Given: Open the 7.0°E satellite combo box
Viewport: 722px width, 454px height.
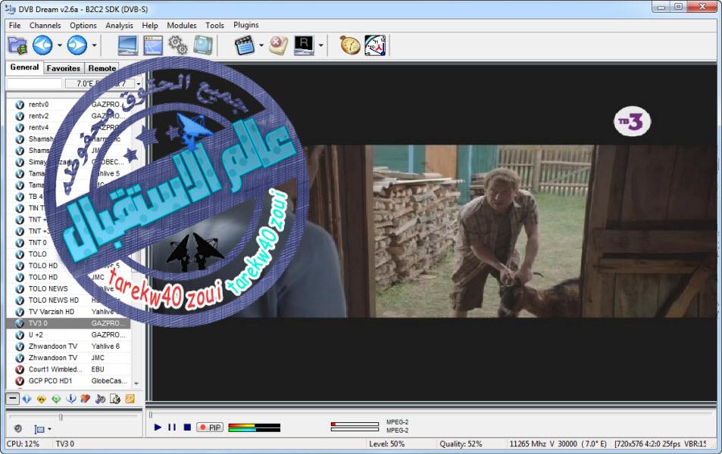Looking at the screenshot, I should pyautogui.click(x=103, y=83).
